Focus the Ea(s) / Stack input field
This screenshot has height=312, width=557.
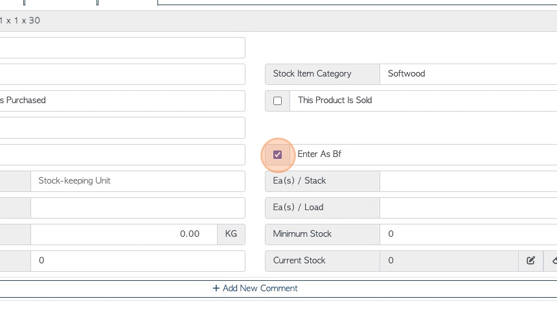(468, 181)
